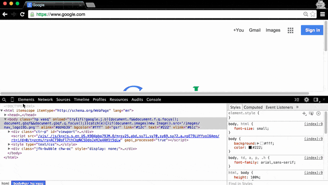Click the page horizontal scrollbar
The width and height of the screenshot is (328, 185).
click(x=155, y=93)
